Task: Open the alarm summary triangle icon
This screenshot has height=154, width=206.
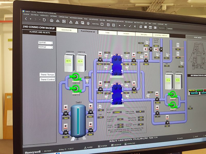Action: (x=71, y=22)
